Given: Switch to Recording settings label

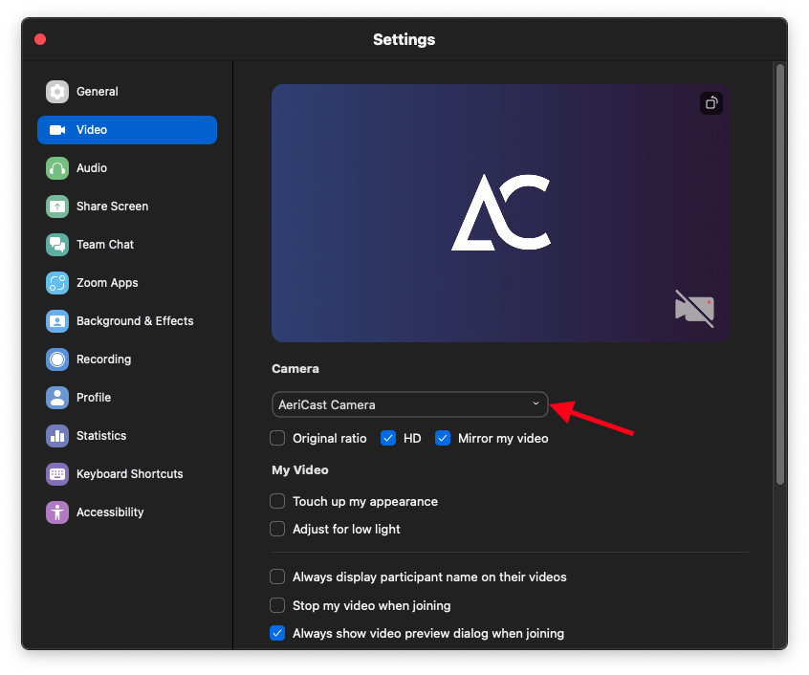Looking at the screenshot, I should [x=103, y=359].
